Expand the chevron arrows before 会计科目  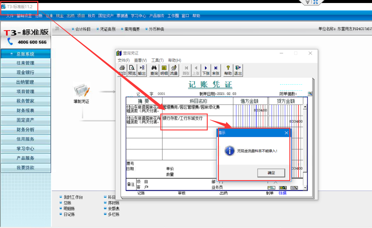coord(57,29)
